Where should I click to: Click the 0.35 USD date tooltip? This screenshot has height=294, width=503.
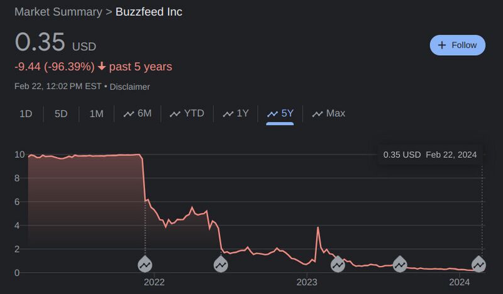click(430, 155)
